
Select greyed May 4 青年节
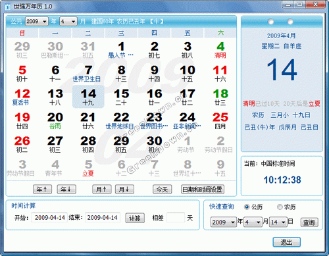pos(55,168)
